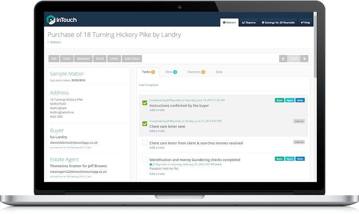Click the Abandon button
This screenshot has height=214, width=359.
(83, 59)
